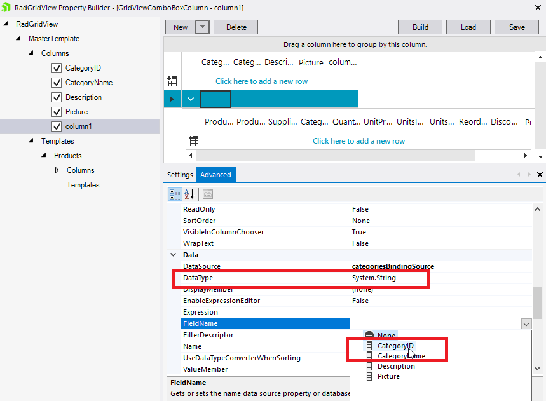This screenshot has width=546, height=401.
Task: Click the new-row icon in the master grid
Action: click(172, 81)
